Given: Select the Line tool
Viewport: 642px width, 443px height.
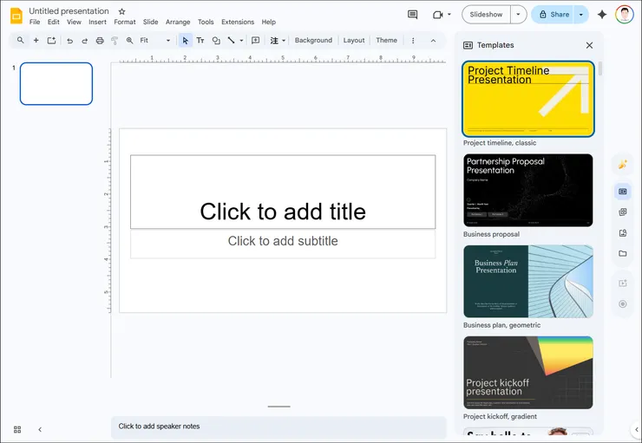Looking at the screenshot, I should coord(232,41).
